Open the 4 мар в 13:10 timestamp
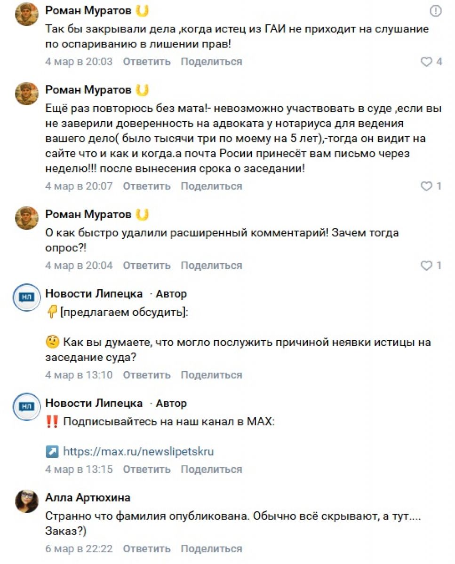 (79, 375)
